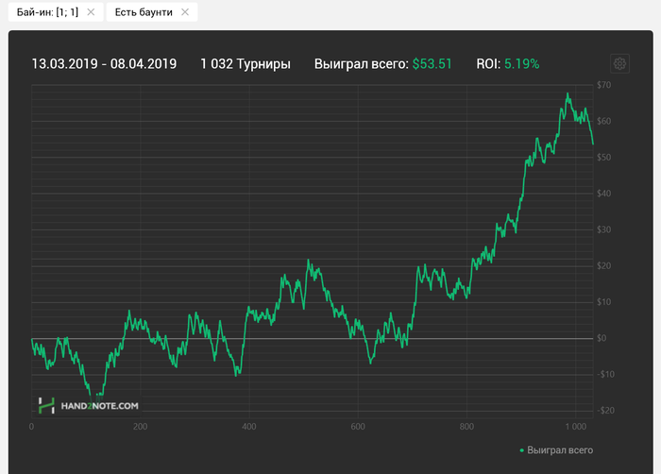Screen dimensions: 661x474
Task: Toggle the Выиграл всего legend series
Action: click(560, 450)
